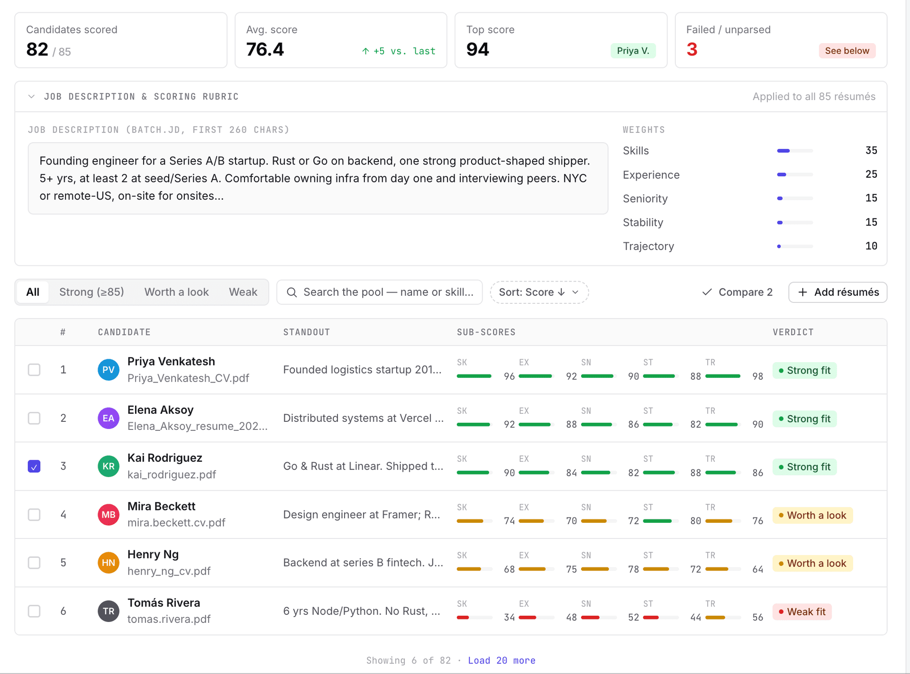
Task: Select the checkbox for Elena Aksoy
Action: [x=34, y=418]
